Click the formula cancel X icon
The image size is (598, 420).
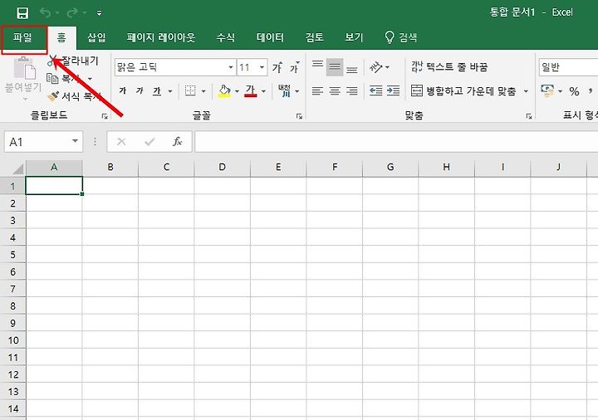(x=121, y=142)
